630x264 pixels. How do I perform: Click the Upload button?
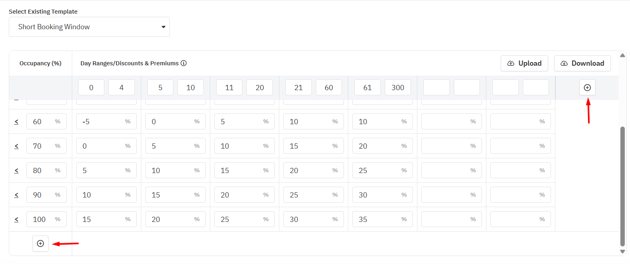[524, 63]
